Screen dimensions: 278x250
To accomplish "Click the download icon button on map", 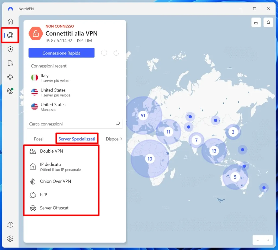I will (256, 22).
